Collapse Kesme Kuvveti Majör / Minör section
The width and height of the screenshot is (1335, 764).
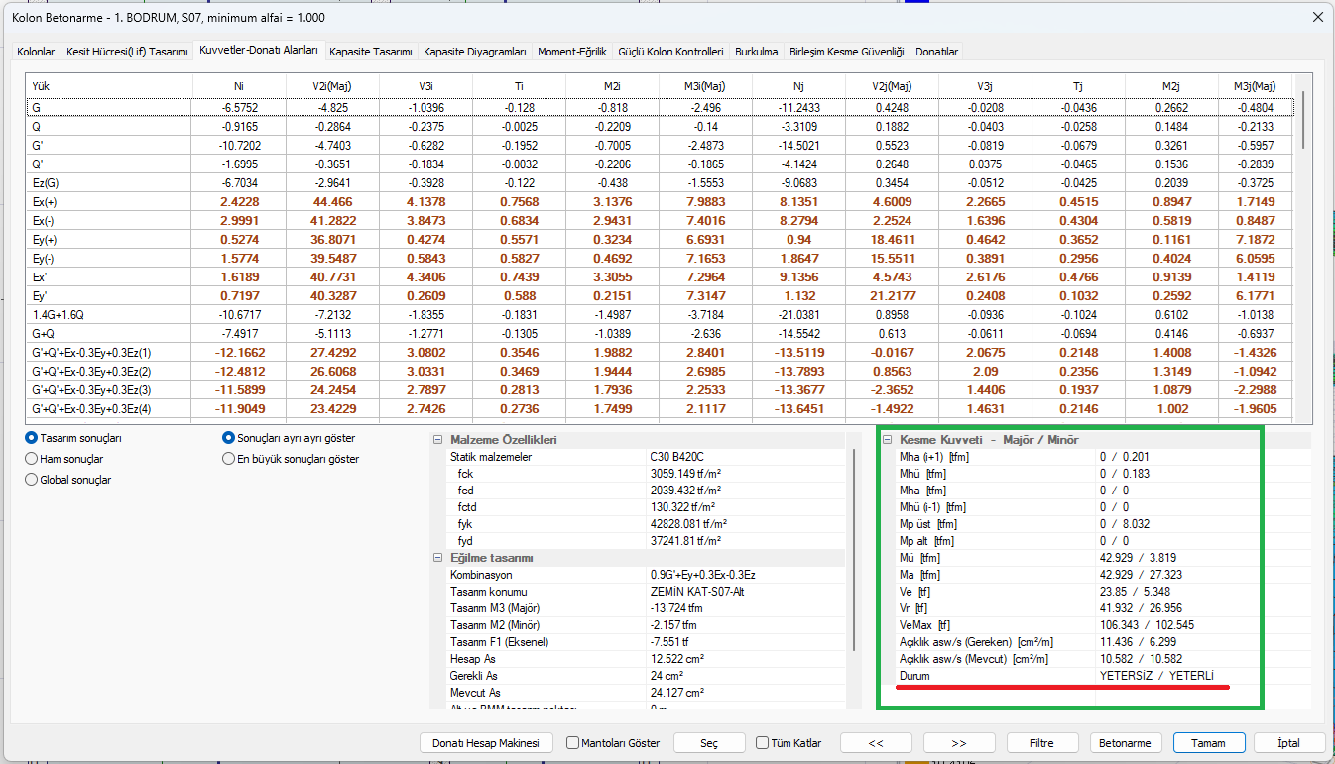click(x=888, y=440)
